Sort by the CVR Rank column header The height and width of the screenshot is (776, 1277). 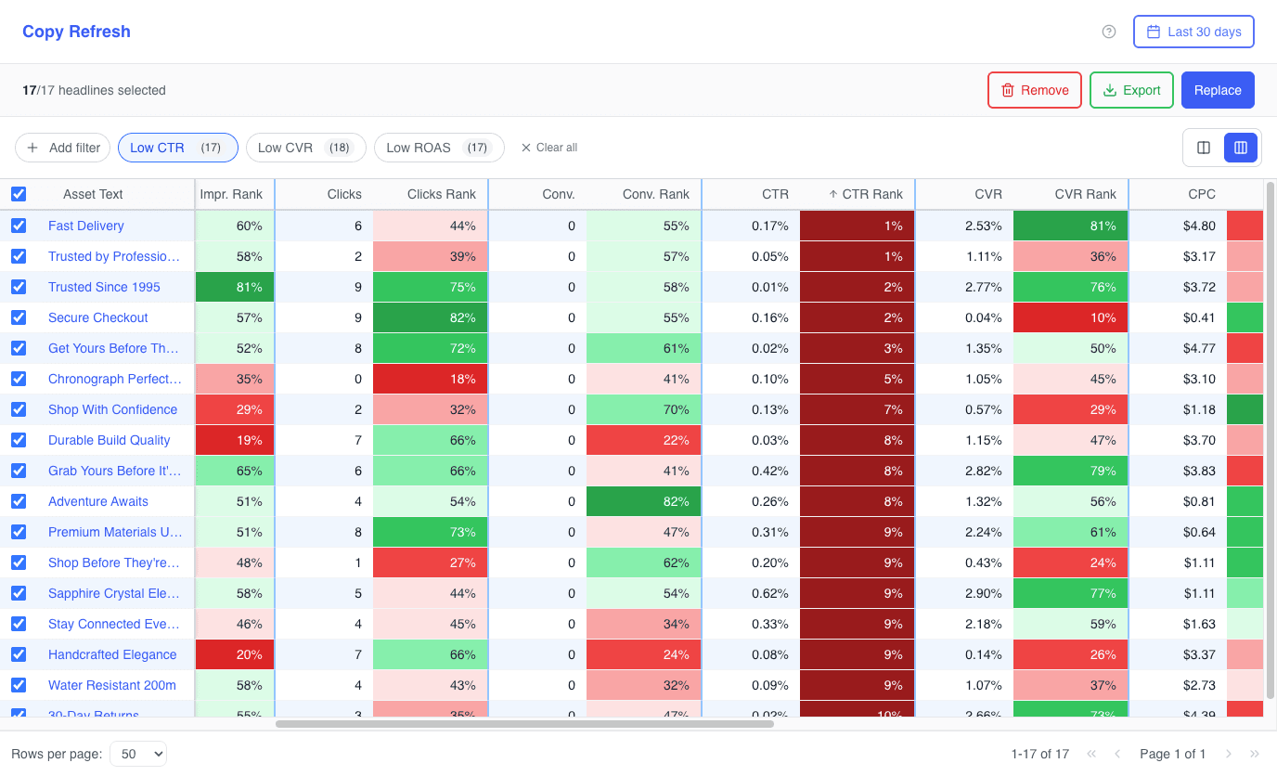[x=1086, y=194]
